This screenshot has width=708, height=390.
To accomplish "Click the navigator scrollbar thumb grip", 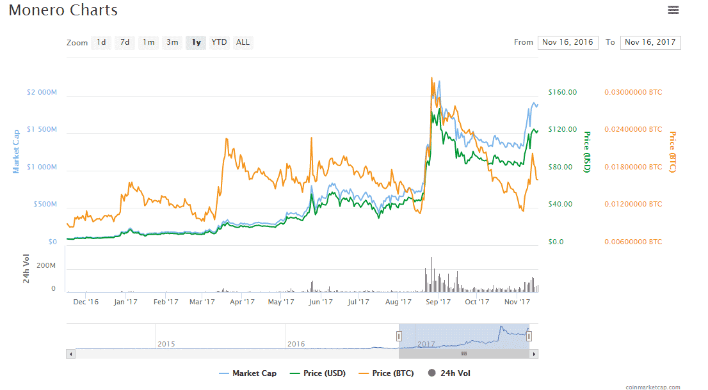I will coord(463,354).
